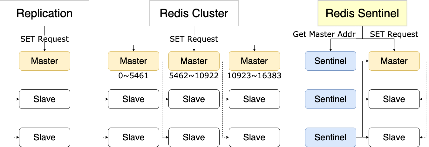Select the bottom Slave under Replication
The width and height of the screenshot is (429, 147).
[44, 137]
